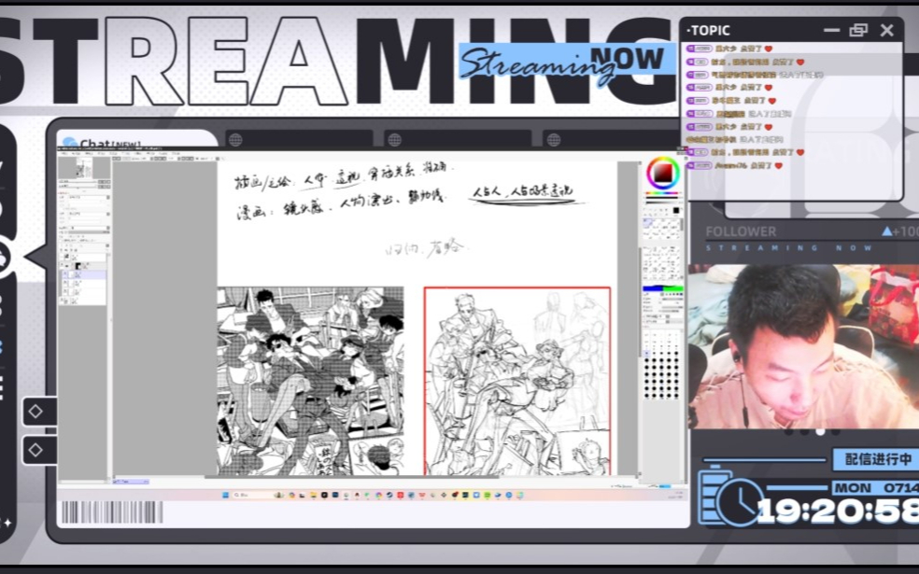Viewport: 919px width, 574px height.
Task: Click the streamer webcam feed
Action: (803, 346)
